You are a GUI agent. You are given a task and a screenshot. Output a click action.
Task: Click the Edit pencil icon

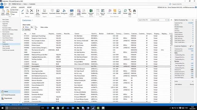pos(22,12)
